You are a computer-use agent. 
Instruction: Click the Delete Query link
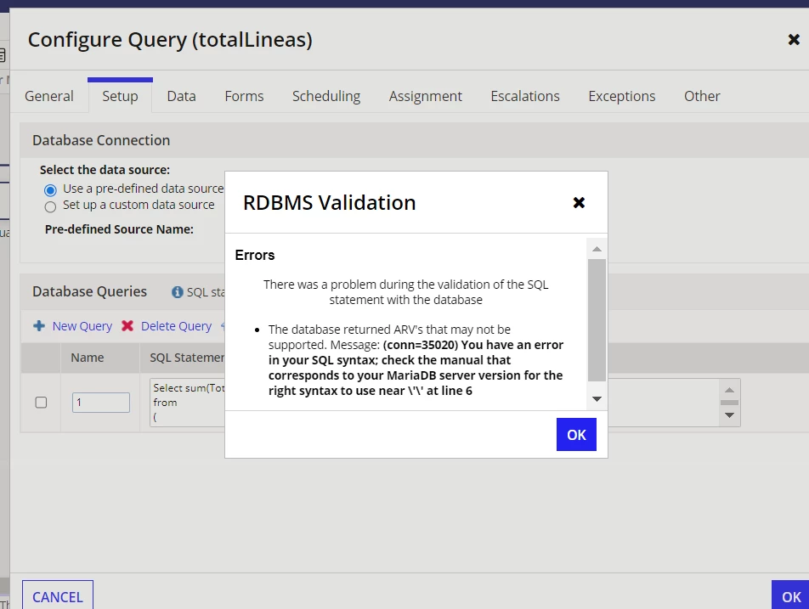(176, 326)
